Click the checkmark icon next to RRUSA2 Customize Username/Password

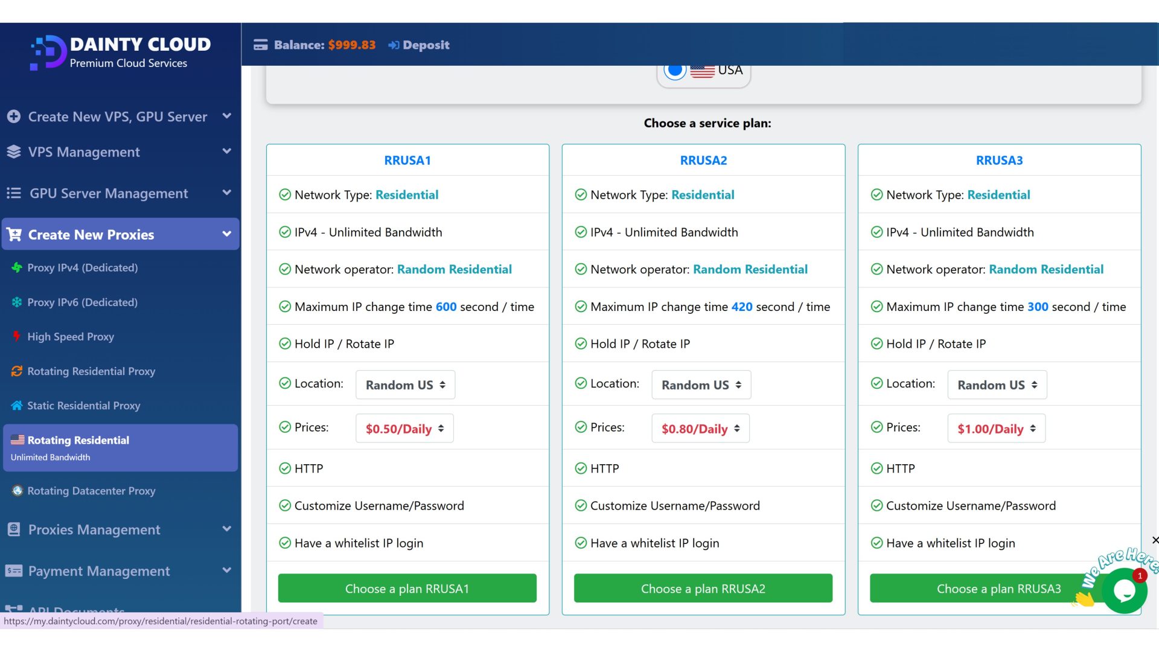pos(581,506)
